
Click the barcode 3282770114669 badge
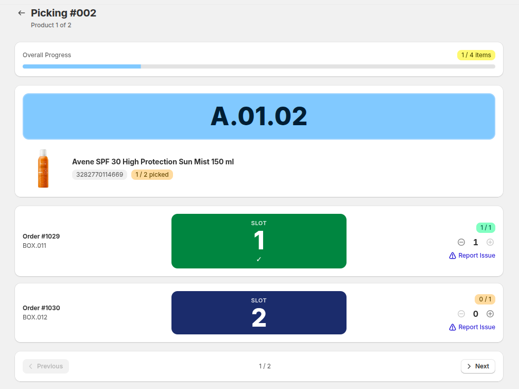99,175
